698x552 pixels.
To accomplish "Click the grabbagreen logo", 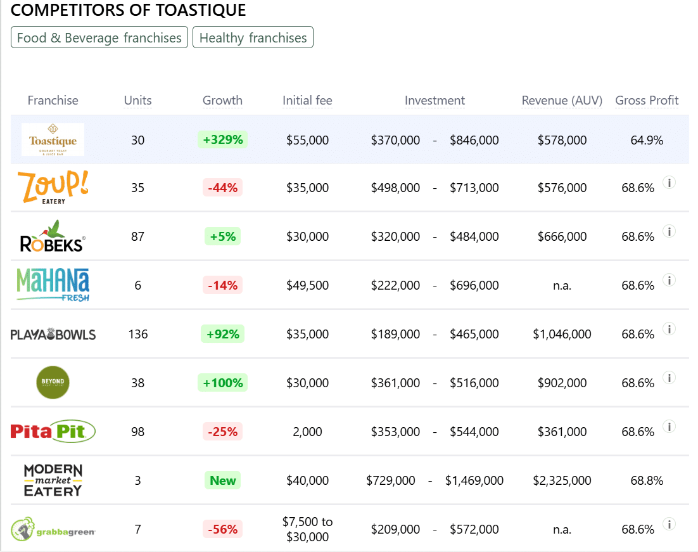I will tap(53, 529).
